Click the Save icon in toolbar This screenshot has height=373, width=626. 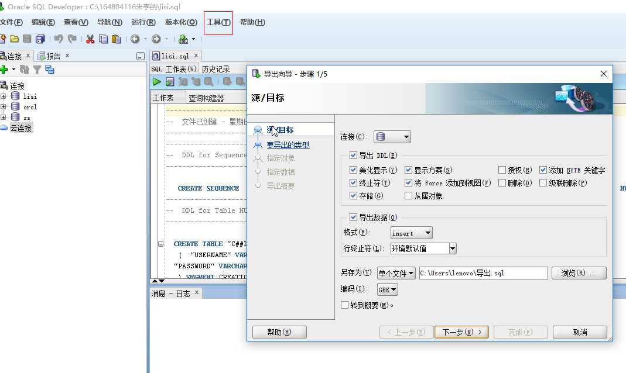coord(27,39)
